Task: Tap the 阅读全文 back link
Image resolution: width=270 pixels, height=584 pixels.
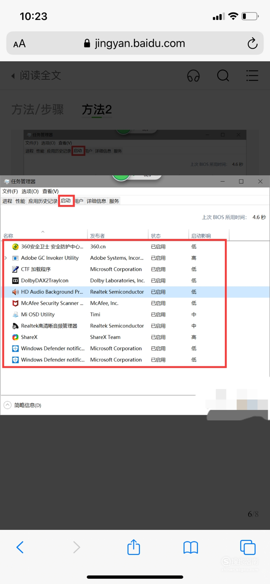Action: click(x=36, y=75)
